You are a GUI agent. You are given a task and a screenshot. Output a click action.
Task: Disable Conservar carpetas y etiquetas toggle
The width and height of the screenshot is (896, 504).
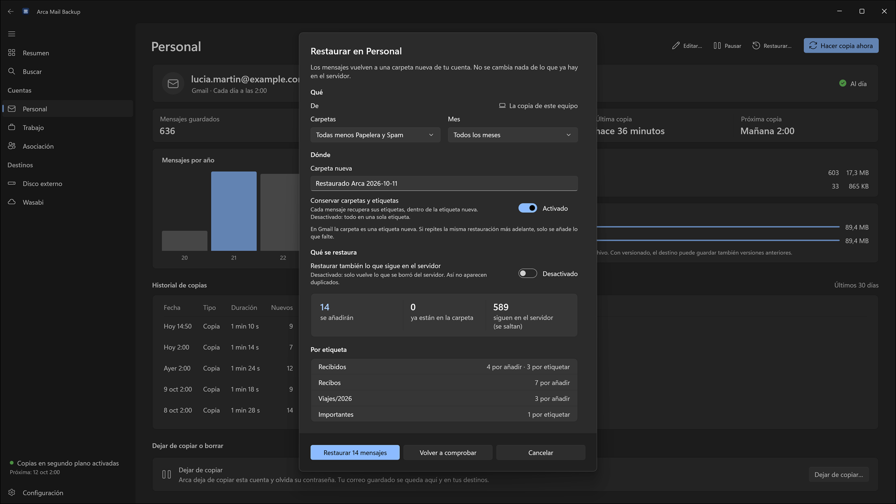[527, 208]
